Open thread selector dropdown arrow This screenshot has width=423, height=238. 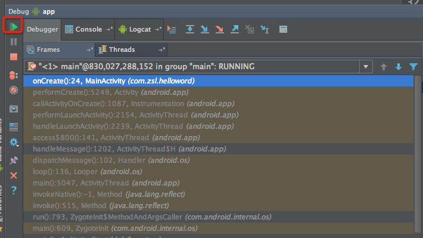tap(366, 66)
